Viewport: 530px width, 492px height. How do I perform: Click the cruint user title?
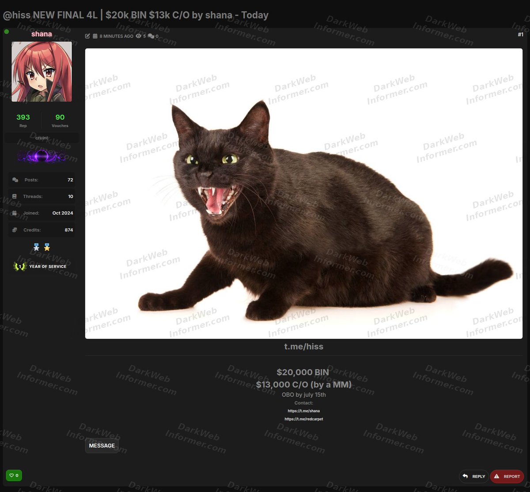click(42, 138)
